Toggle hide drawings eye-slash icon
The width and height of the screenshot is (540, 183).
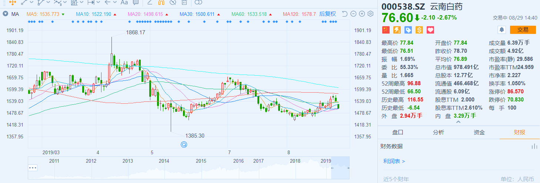pos(173,2)
